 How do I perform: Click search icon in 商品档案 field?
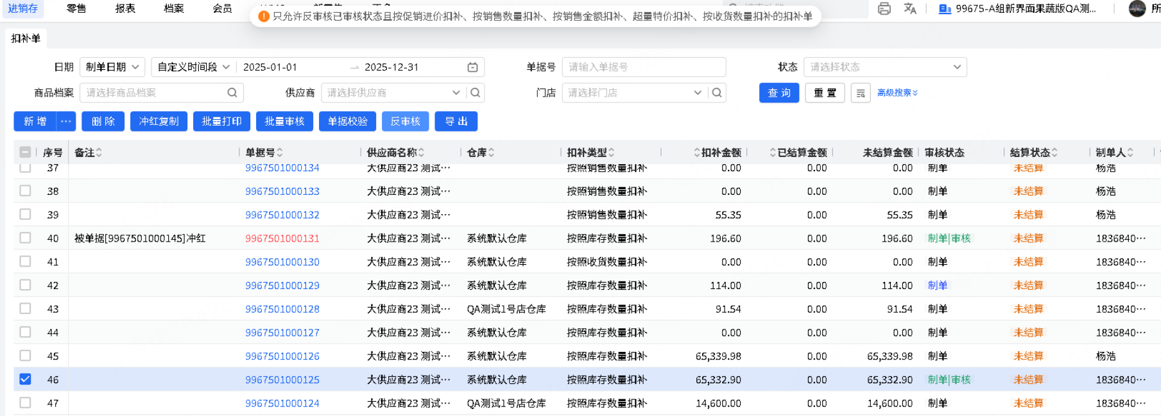click(232, 93)
